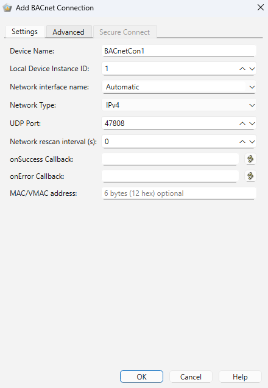
Task: Increment Local Device Instance ID value
Action: (x=242, y=69)
